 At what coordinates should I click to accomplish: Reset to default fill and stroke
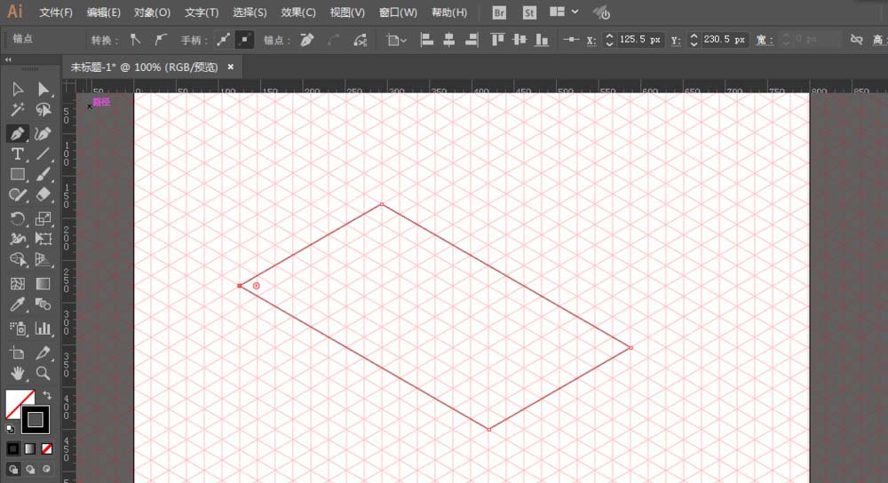click(10, 429)
